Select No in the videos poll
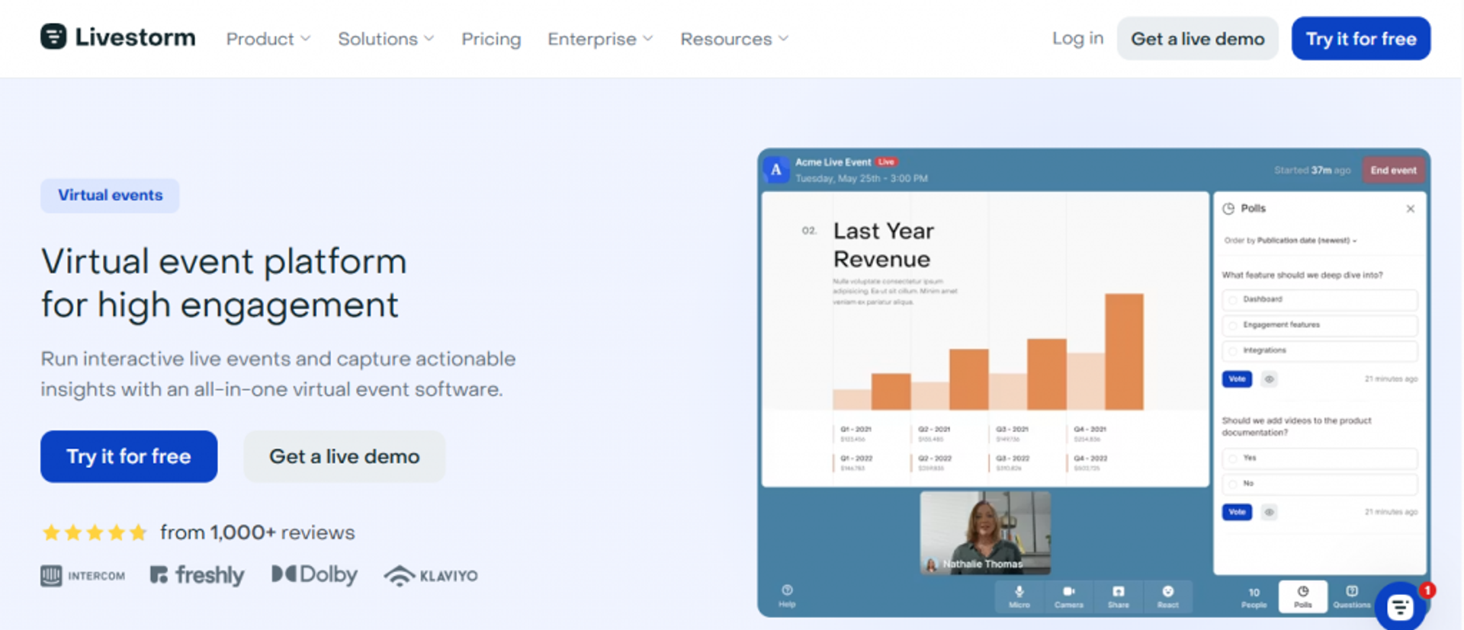The height and width of the screenshot is (630, 1464). click(1320, 484)
